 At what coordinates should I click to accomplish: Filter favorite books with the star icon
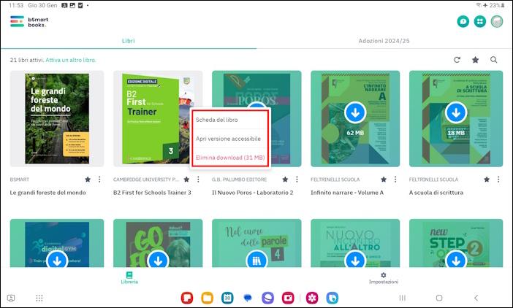point(476,60)
